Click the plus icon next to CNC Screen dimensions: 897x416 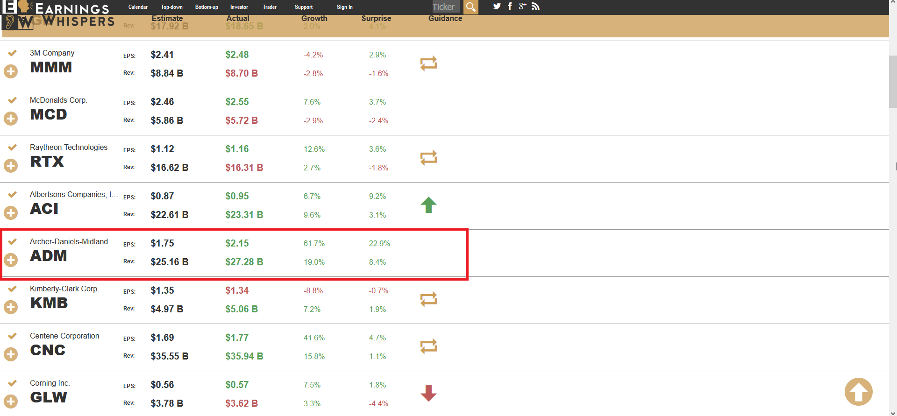tap(11, 354)
